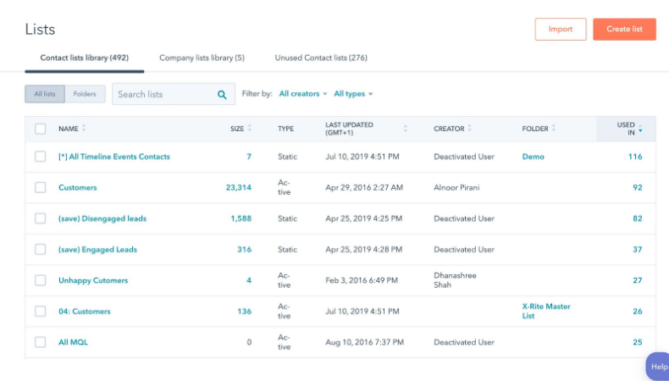Click the Used In count 26
The height and width of the screenshot is (381, 669).
[x=638, y=311]
